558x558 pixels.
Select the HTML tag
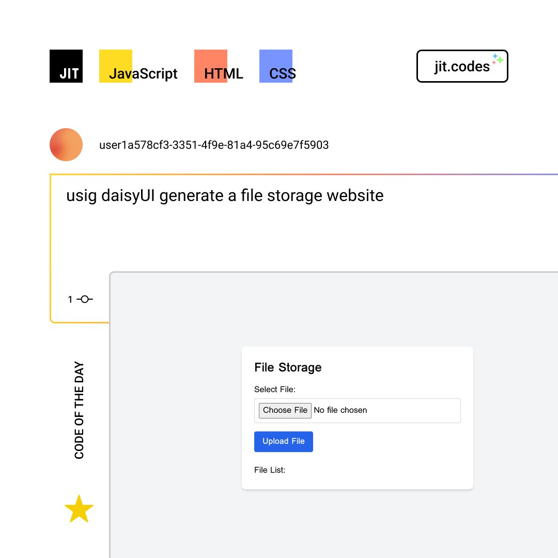[x=219, y=66]
